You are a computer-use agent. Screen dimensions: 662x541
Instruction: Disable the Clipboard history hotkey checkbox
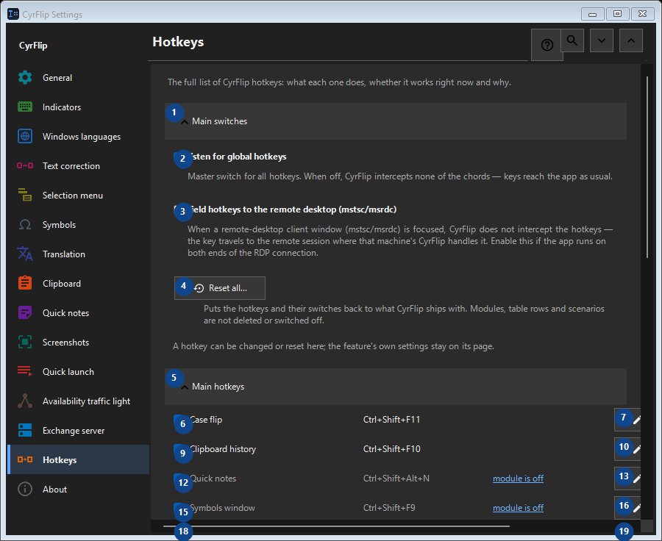179,449
